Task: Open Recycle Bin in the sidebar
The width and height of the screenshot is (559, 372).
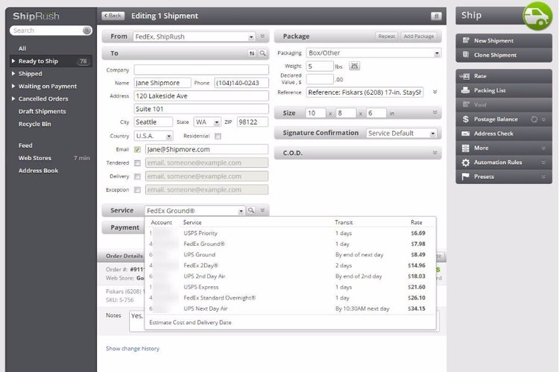Action: (x=34, y=124)
